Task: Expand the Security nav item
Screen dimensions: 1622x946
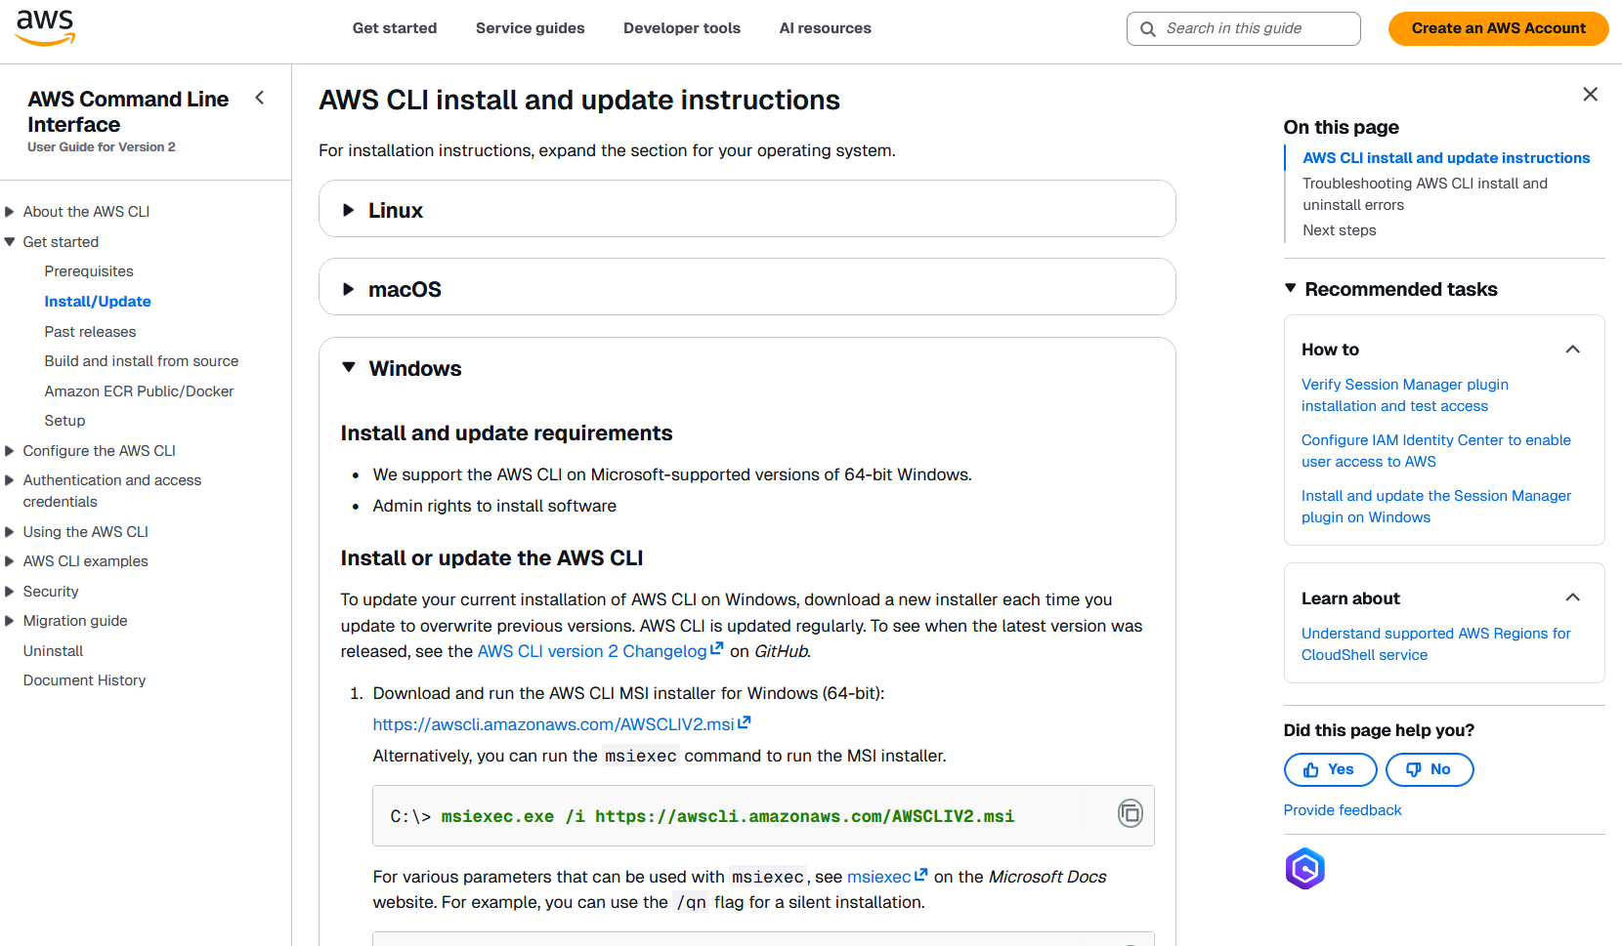Action: point(10,592)
